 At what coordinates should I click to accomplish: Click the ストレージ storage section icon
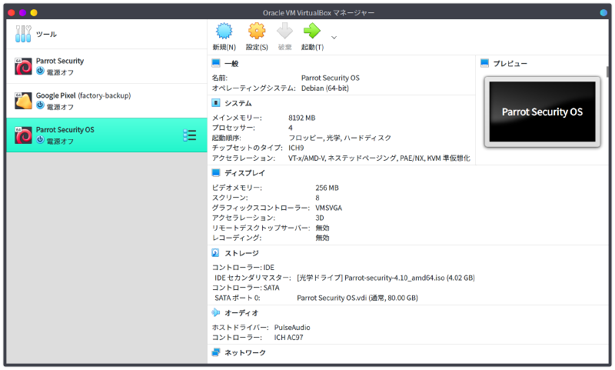(x=216, y=252)
